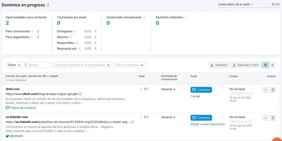The width and height of the screenshot is (282, 141).
Task: Show info tooltip for Respuesta aut.
Action: coord(80,48)
